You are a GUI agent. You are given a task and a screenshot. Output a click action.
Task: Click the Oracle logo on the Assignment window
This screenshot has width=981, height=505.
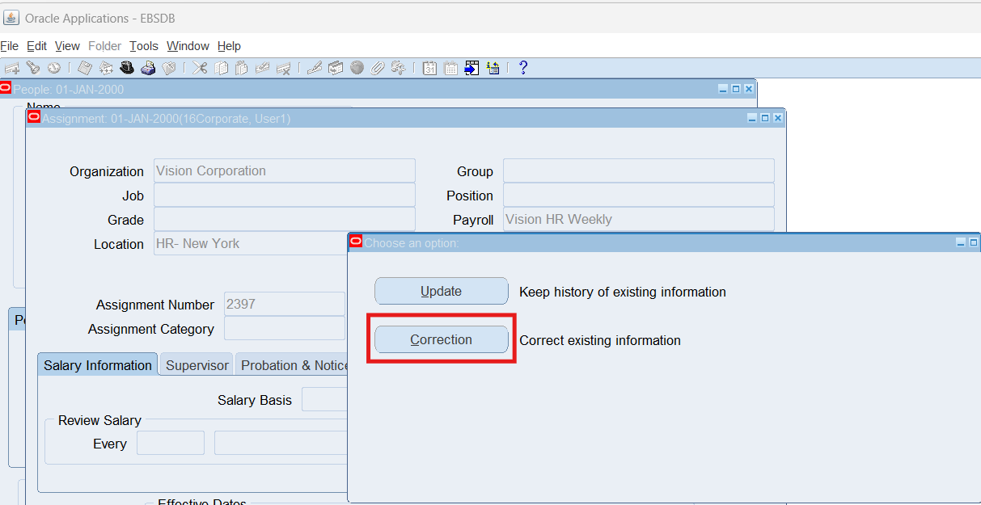(33, 118)
